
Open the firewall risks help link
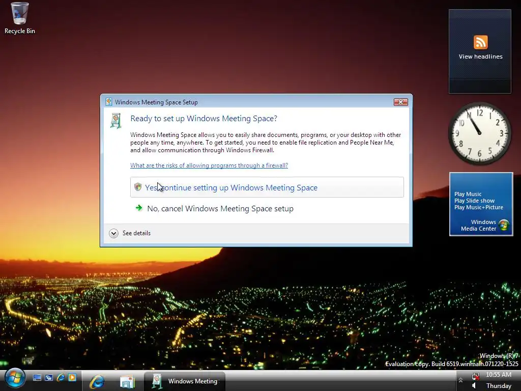209,165
